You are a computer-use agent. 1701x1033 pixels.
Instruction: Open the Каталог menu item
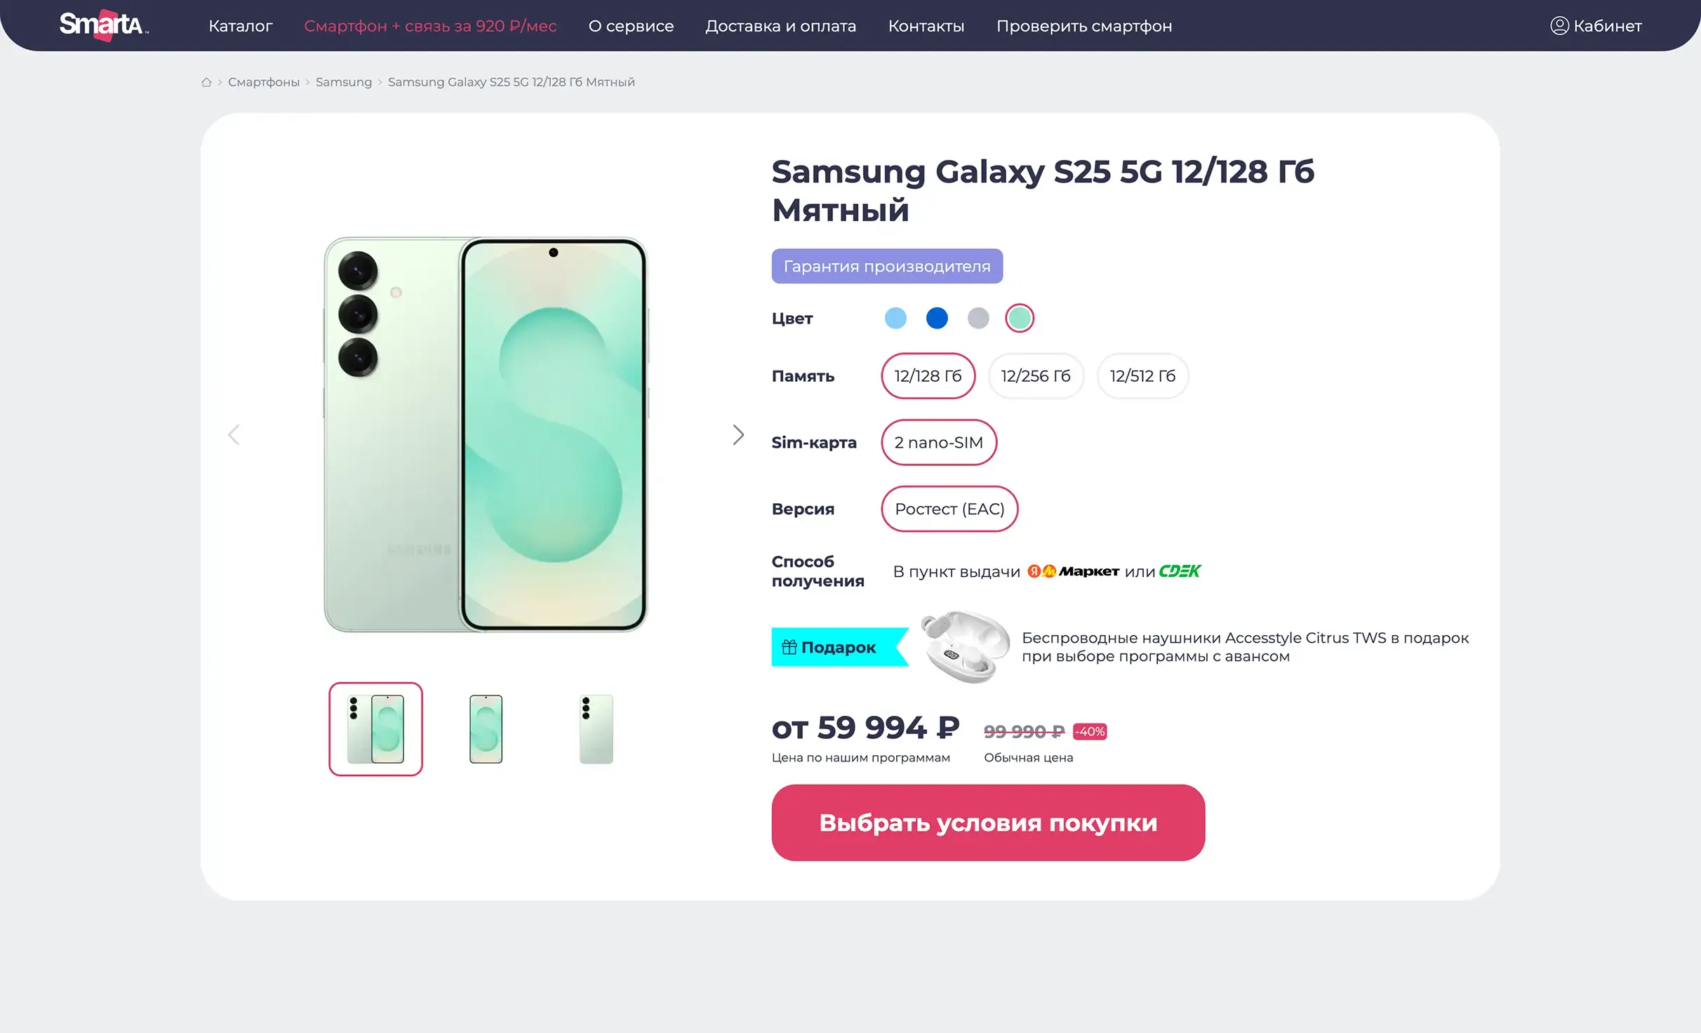coord(240,26)
